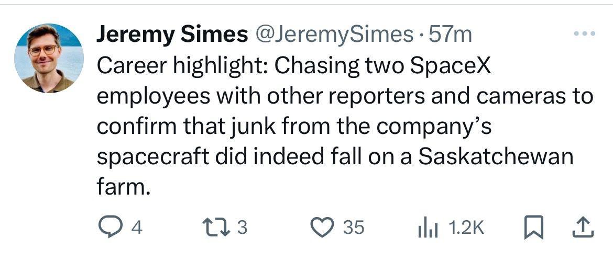Image resolution: width=613 pixels, height=261 pixels.
Task: Open the tweet via 57m timestamp
Action: click(450, 35)
